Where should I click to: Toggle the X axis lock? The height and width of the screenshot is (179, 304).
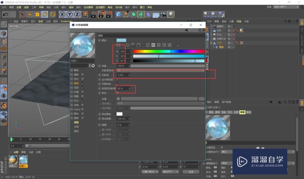pos(62,14)
